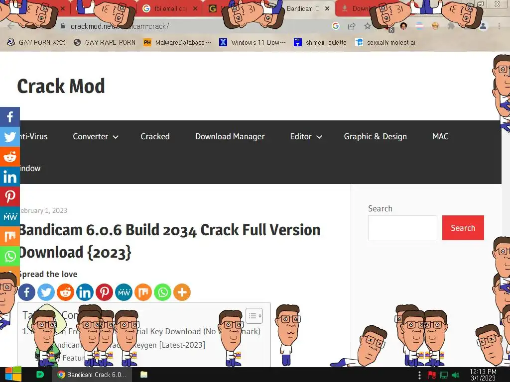Open the Windows Start button
The width and height of the screenshot is (510, 382).
[x=13, y=375]
